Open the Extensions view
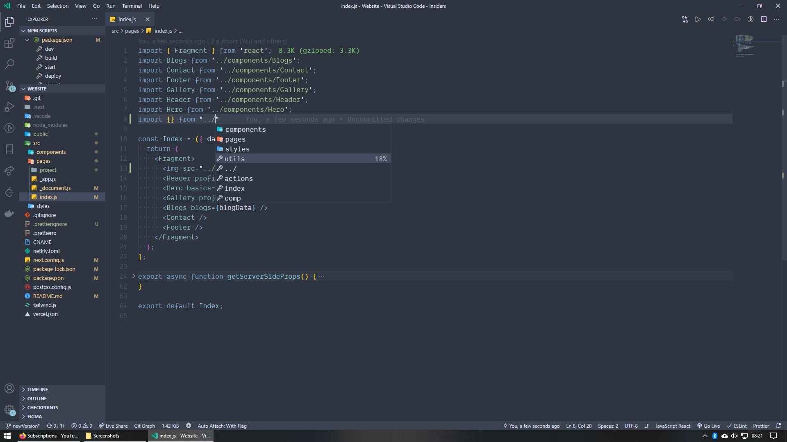The width and height of the screenshot is (787, 442). (9, 43)
